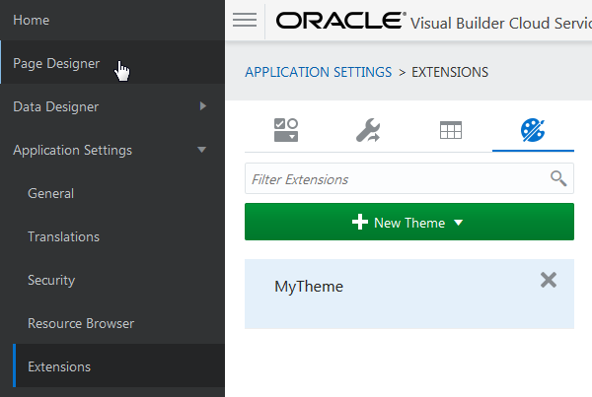Click the New Theme button

[x=409, y=222]
